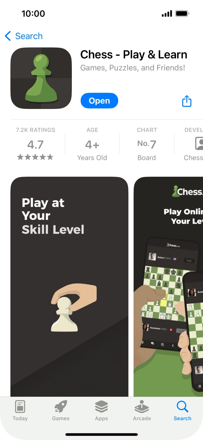Screen dimensions: 203x440
Task: Tap the share icon beside Open
Action: tap(187, 101)
